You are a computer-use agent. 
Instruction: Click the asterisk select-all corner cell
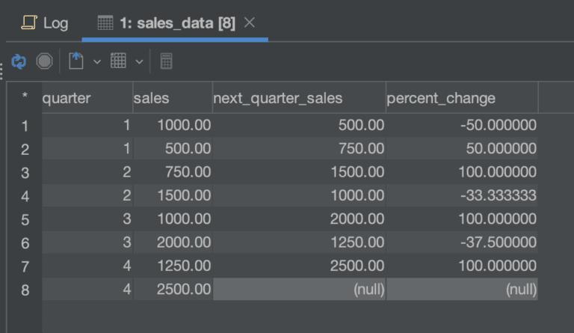pyautogui.click(x=25, y=97)
